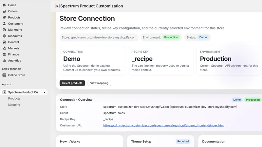Click the Connection Demo card

(92, 61)
